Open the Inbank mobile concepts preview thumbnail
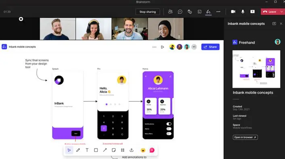The height and width of the screenshot is (159, 285). click(256, 69)
